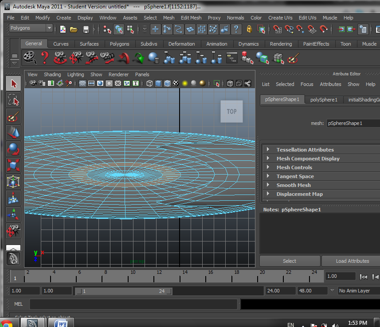380x327 pixels.
Task: Open the polySphere1 attribute tab
Action: coord(324,100)
